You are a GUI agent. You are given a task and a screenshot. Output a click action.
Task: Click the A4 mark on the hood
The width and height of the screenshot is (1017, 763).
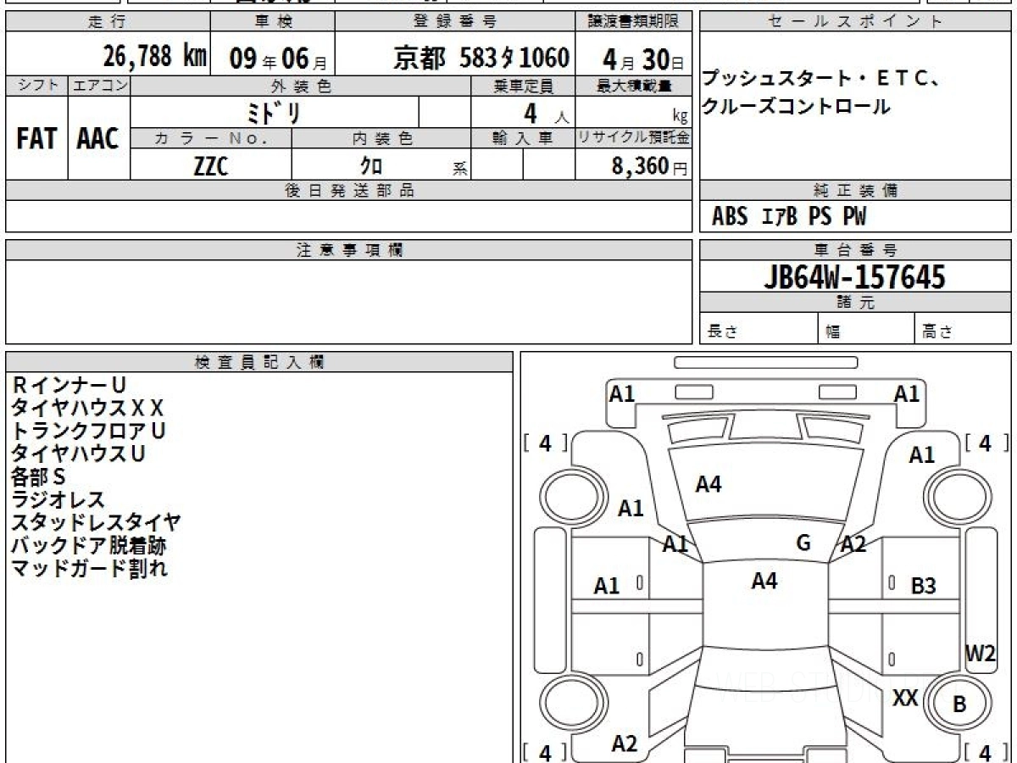(x=708, y=484)
